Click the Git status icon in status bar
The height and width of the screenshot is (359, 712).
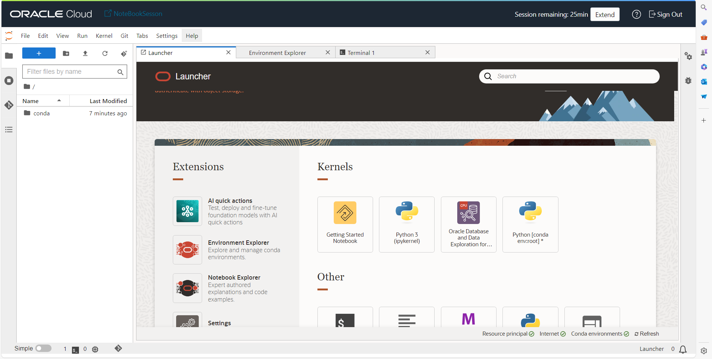[118, 348]
